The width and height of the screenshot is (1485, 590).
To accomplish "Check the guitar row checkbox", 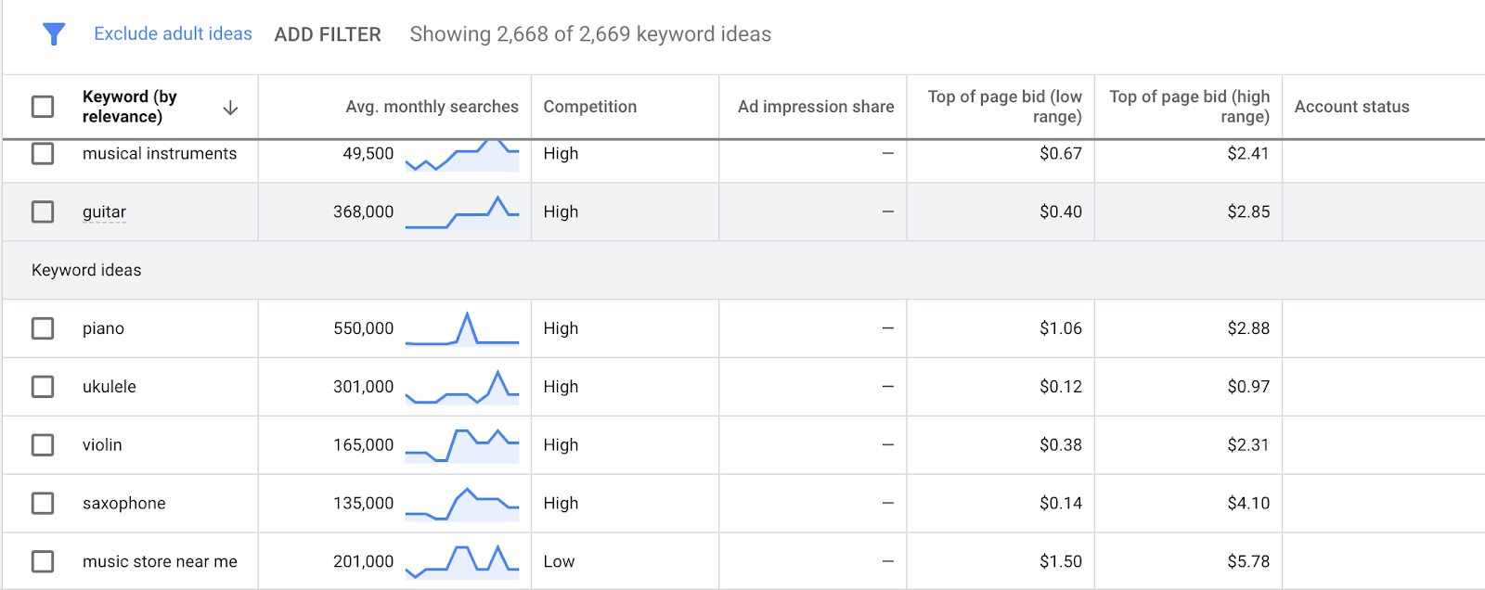I will [43, 212].
